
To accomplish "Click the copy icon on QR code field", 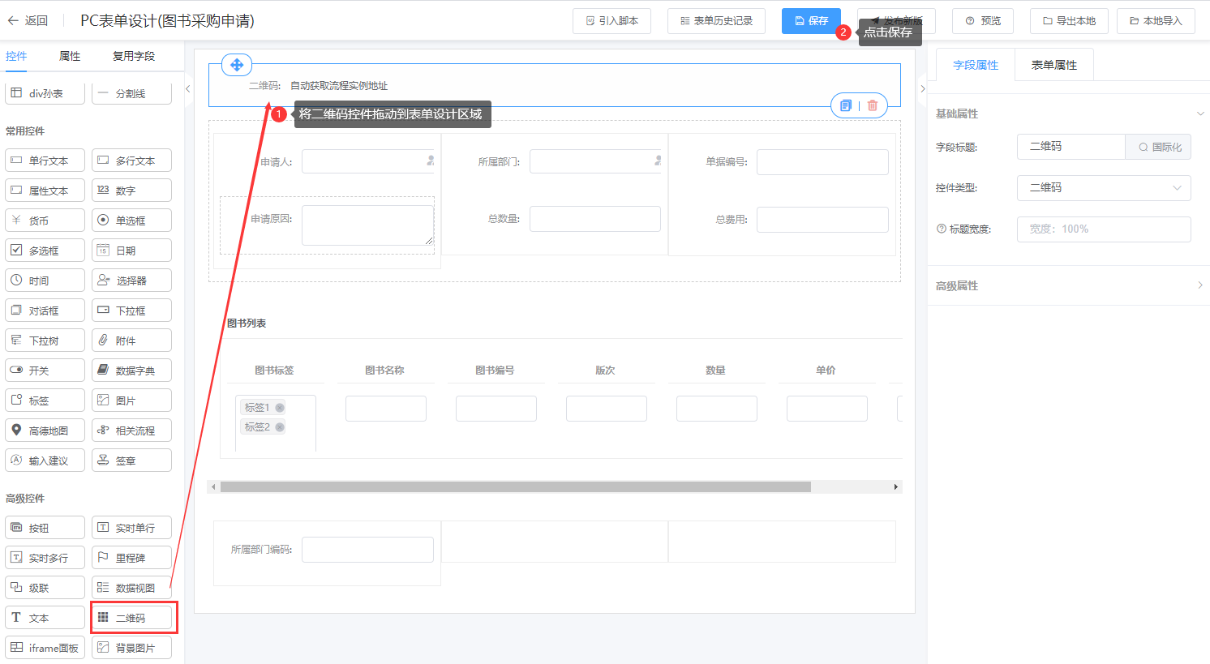I will tap(846, 105).
